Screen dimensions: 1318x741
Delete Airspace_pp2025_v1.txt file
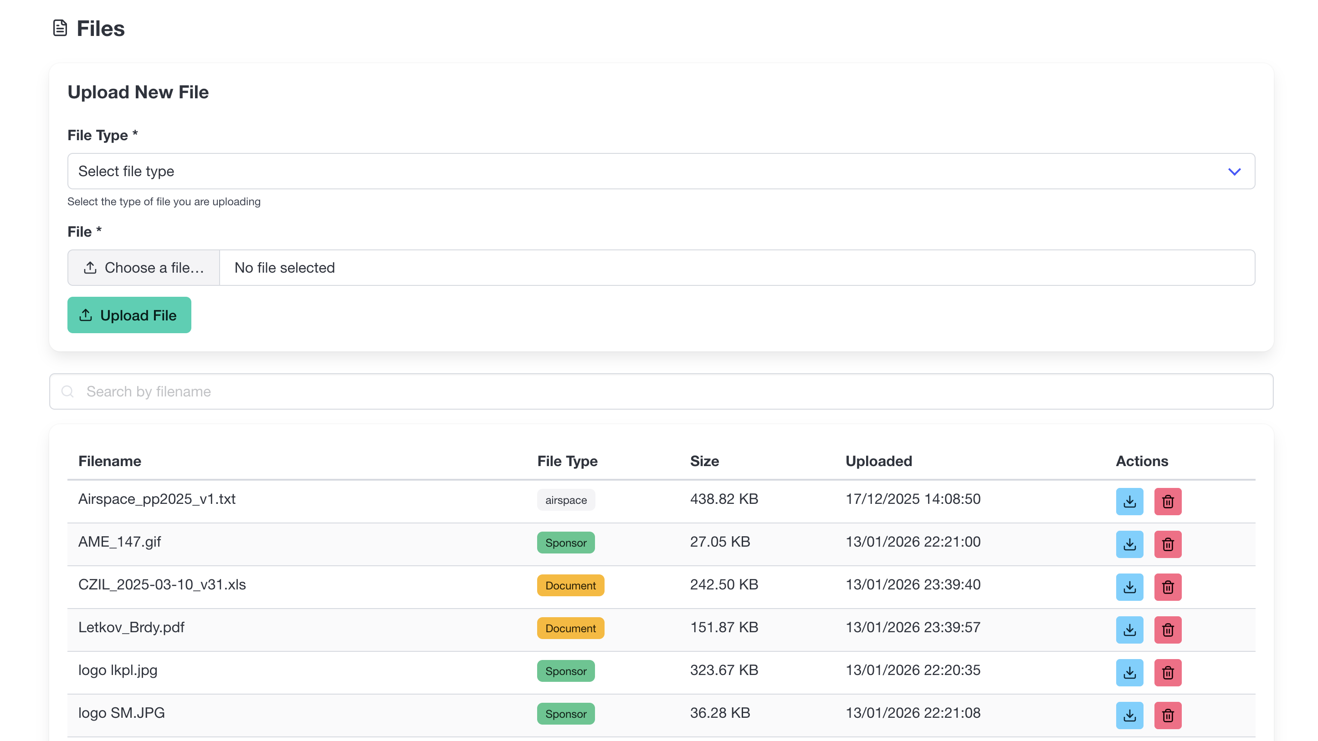tap(1167, 501)
